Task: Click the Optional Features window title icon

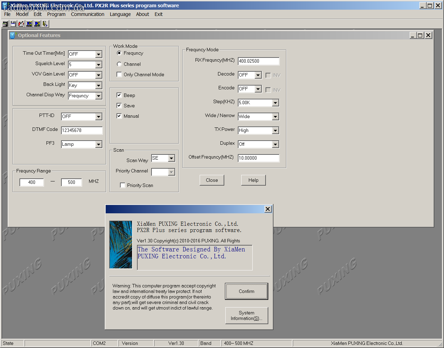Action: [x=13, y=35]
